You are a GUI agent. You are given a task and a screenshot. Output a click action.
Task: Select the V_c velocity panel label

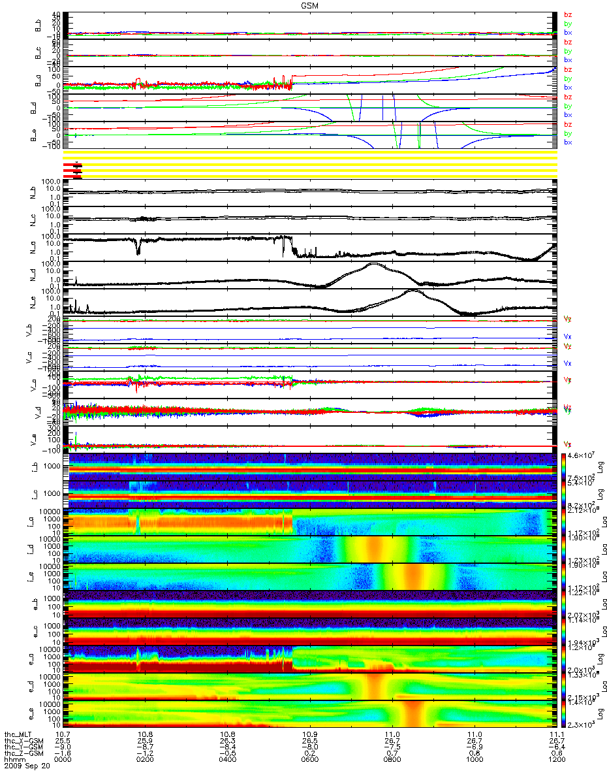(27, 357)
